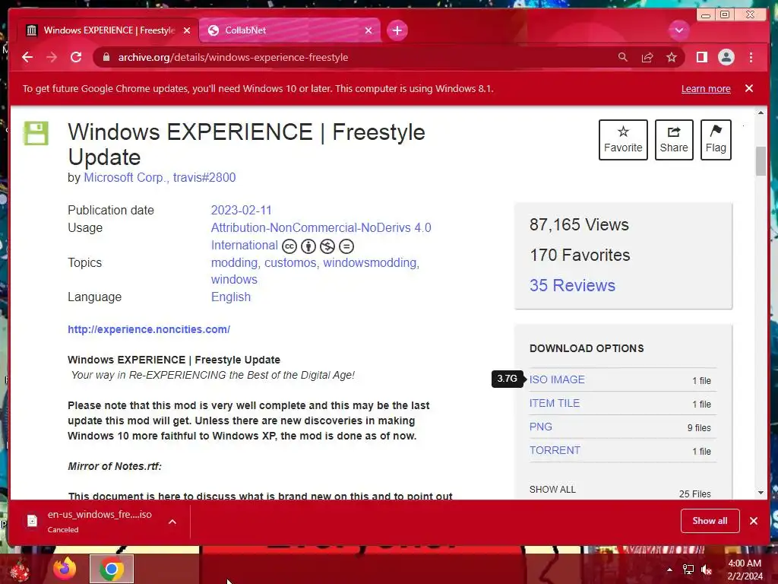
Task: Open the customos topic link
Action: pyautogui.click(x=290, y=262)
